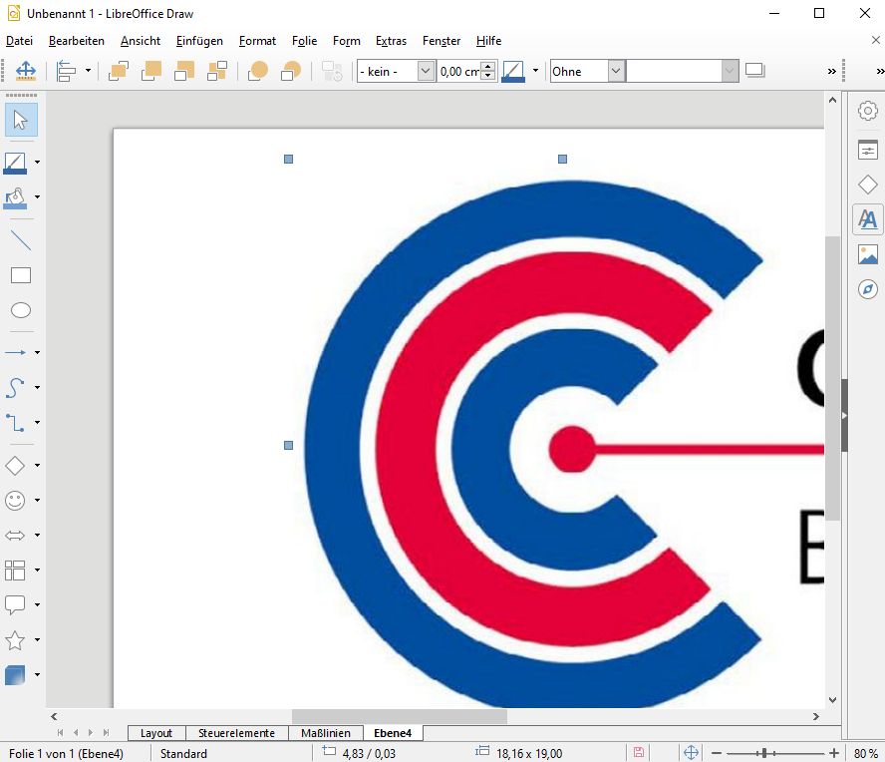Click the Align objects icon
This screenshot has height=762, width=885.
(x=67, y=71)
